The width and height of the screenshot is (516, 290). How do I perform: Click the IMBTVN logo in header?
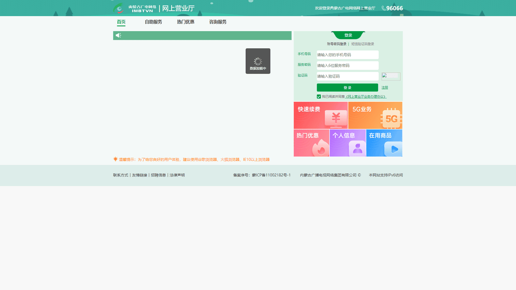point(135,8)
